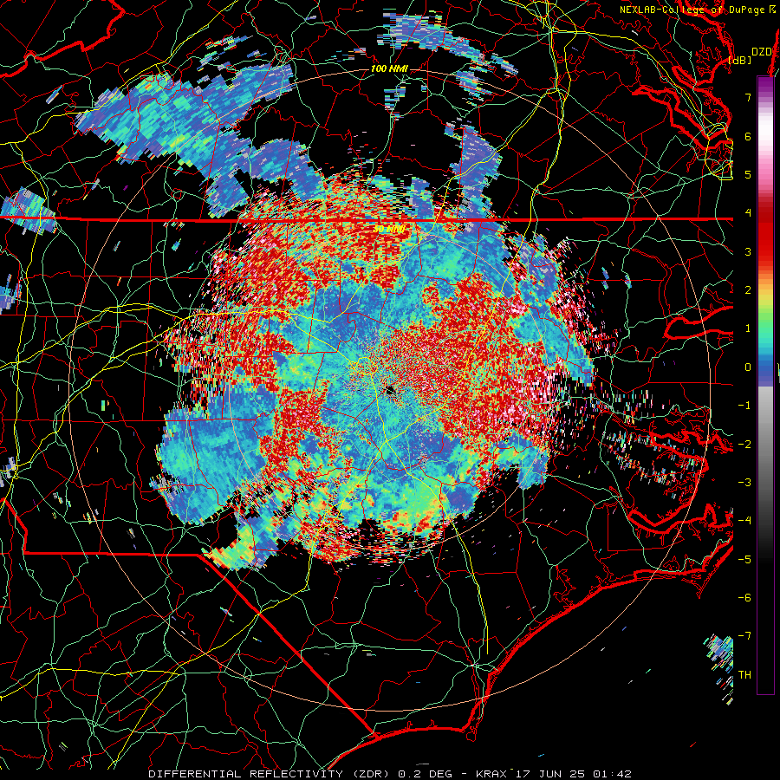Select the legend scale value "4"
Viewport: 780px width, 780px height.
[748, 213]
